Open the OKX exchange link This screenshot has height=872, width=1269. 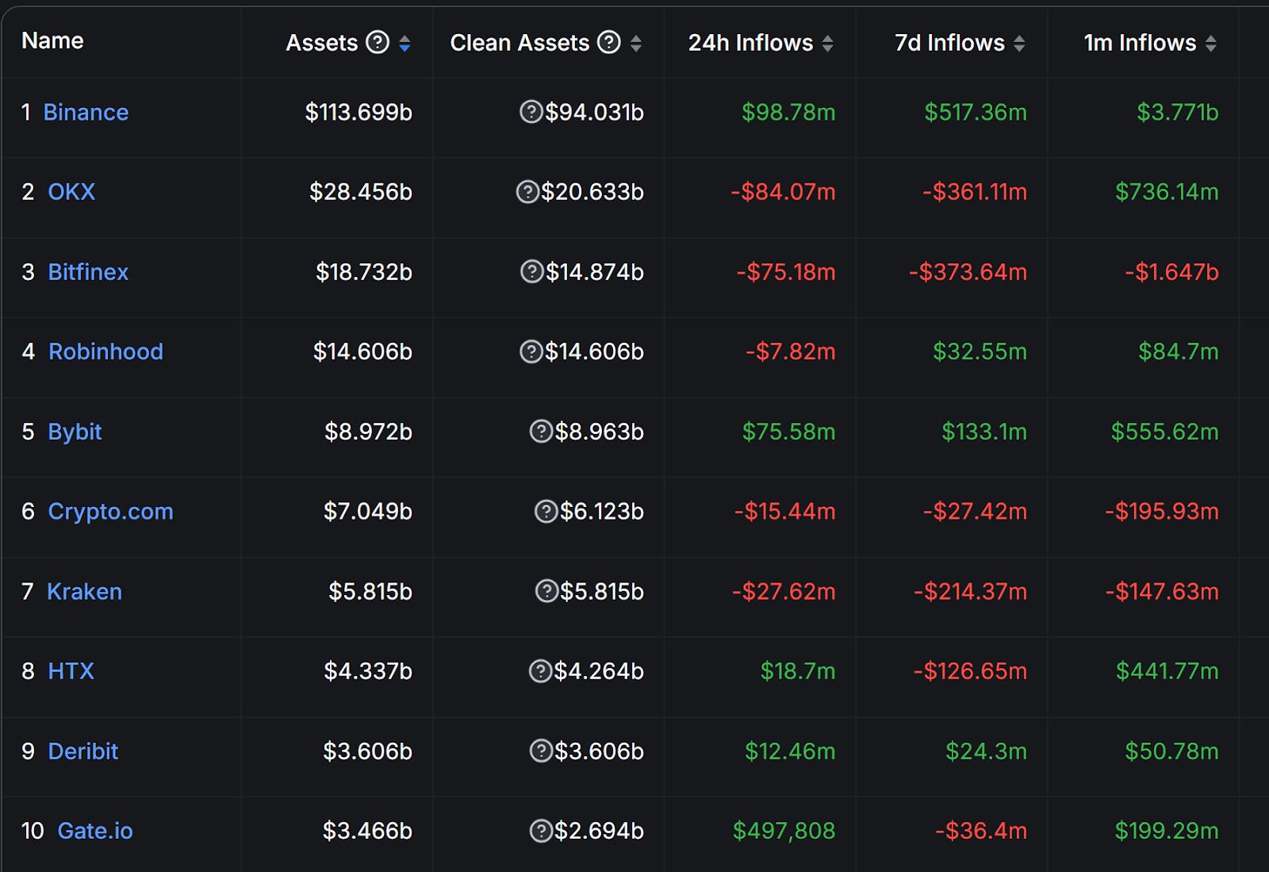click(71, 191)
